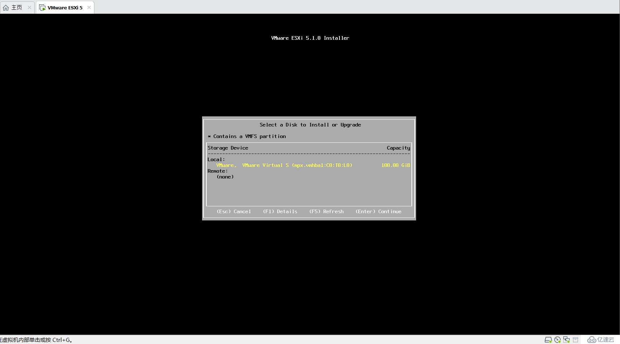Click the Remote: label

[x=218, y=171]
